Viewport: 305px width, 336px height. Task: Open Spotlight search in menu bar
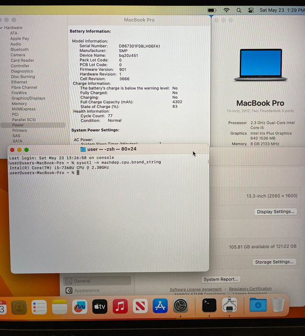click(x=239, y=10)
